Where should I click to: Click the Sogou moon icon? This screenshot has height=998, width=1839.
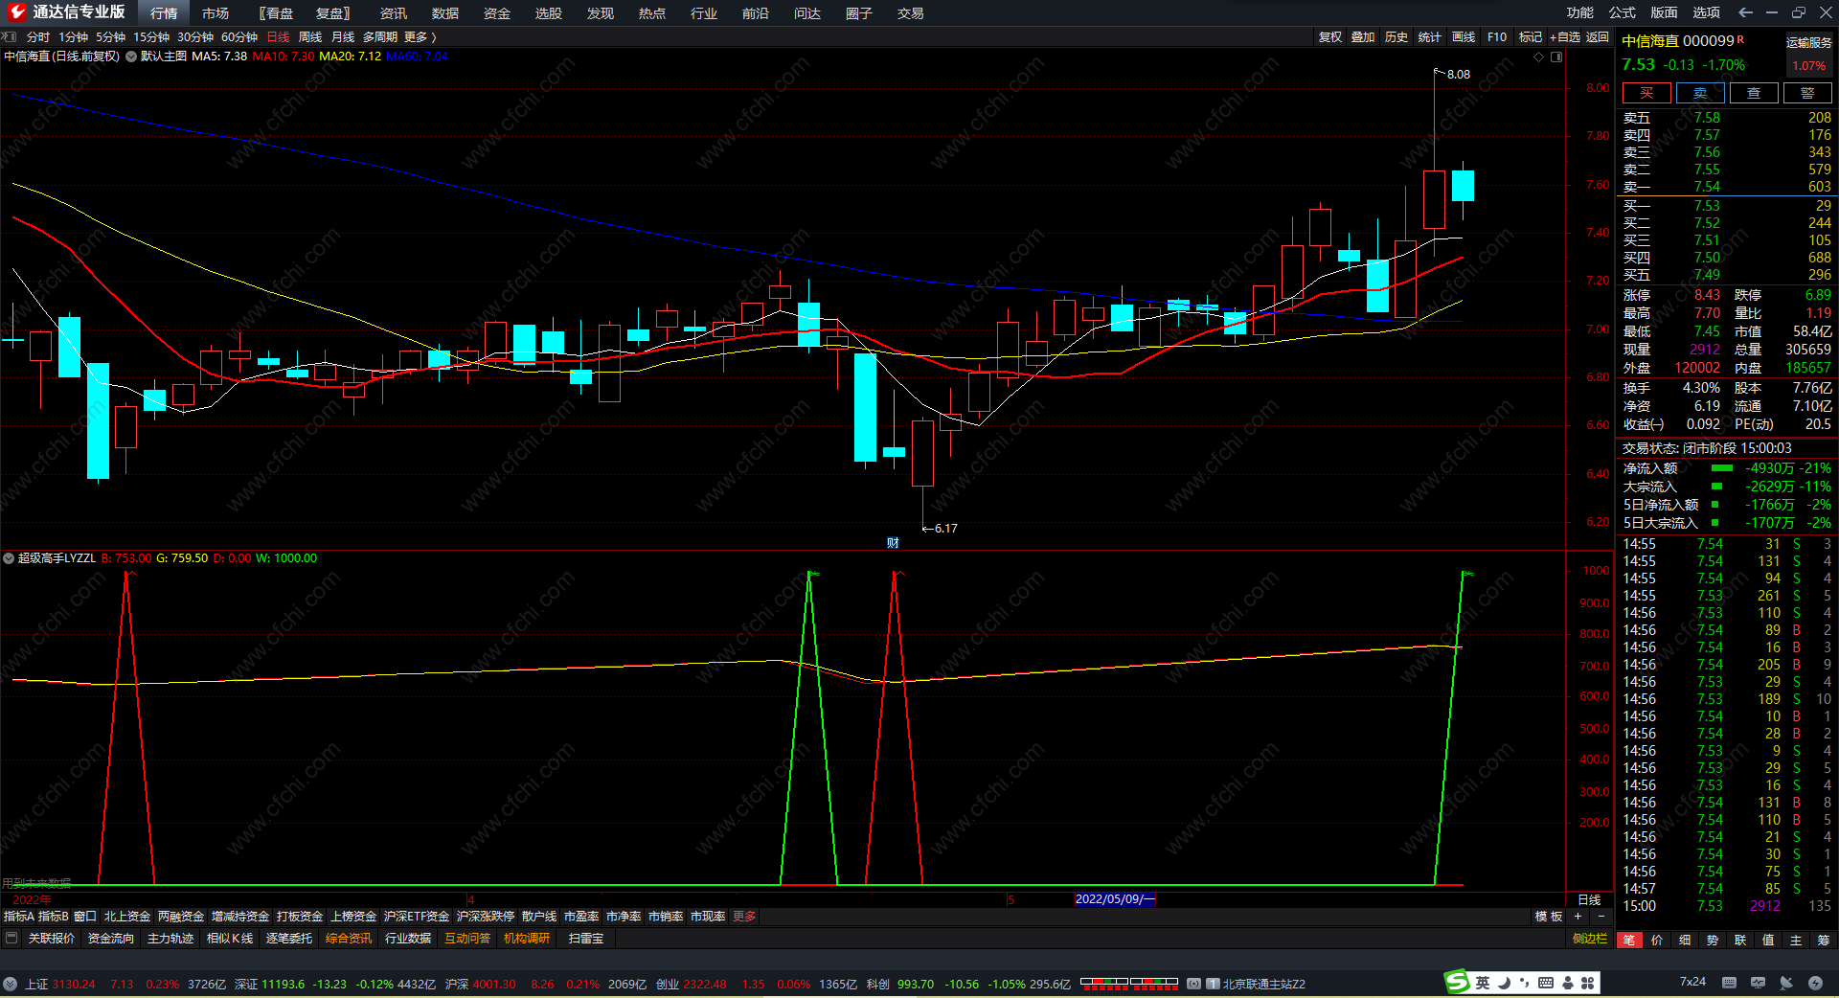[1504, 983]
